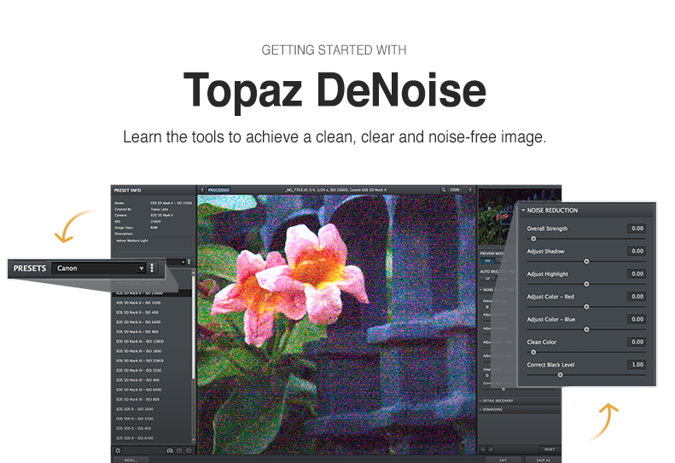Select the RGB preview mode button
Screen dimensions: 675x463
tap(488, 261)
